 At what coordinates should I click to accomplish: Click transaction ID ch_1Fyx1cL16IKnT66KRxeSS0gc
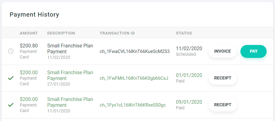133,105
